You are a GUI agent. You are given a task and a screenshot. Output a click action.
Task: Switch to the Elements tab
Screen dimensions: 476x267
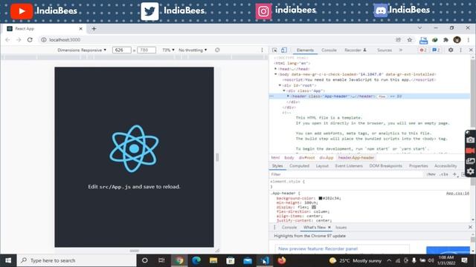click(x=305, y=50)
